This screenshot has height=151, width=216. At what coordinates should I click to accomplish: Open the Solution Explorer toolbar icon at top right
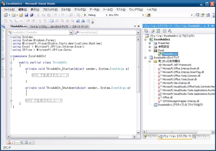197,15
